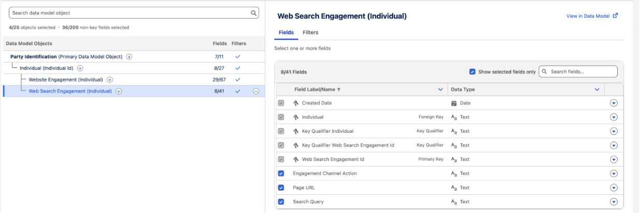Click the key icon beside Web Search Engagement Id
Image resolution: width=641 pixels, height=219 pixels.
tap(296, 159)
